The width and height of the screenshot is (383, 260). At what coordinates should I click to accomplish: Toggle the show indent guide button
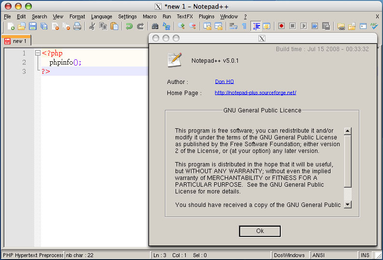[x=256, y=27]
